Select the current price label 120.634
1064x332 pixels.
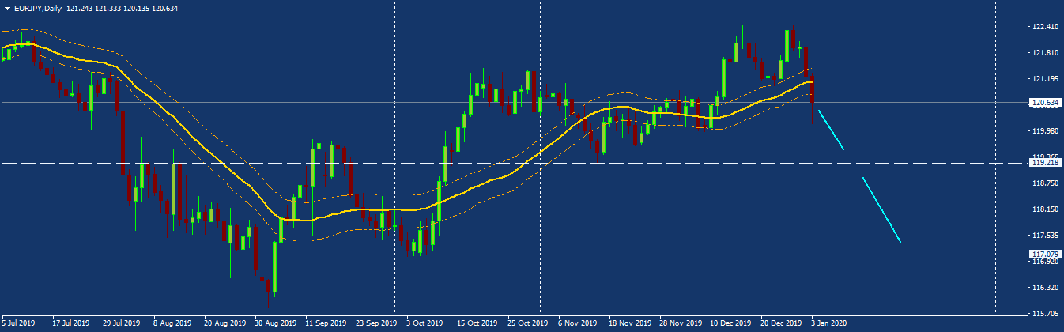pos(1045,103)
